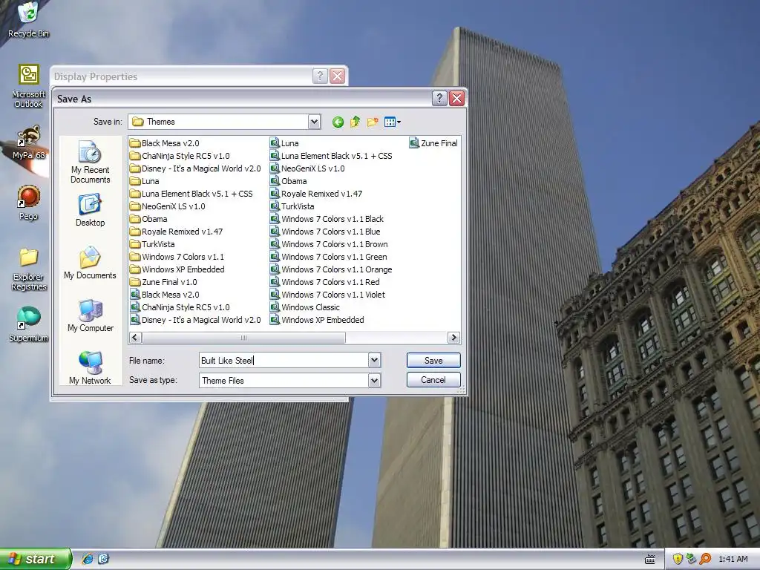Select the NeoGeniX LS v1.0 folder
This screenshot has width=760, height=570.
pyautogui.click(x=168, y=206)
